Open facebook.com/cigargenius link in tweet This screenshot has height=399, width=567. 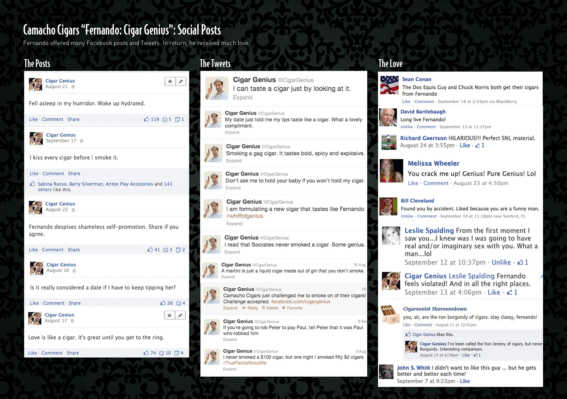pyautogui.click(x=301, y=302)
